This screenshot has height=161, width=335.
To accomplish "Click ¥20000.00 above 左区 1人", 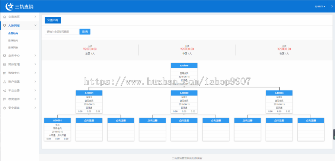I will [x=90, y=49].
